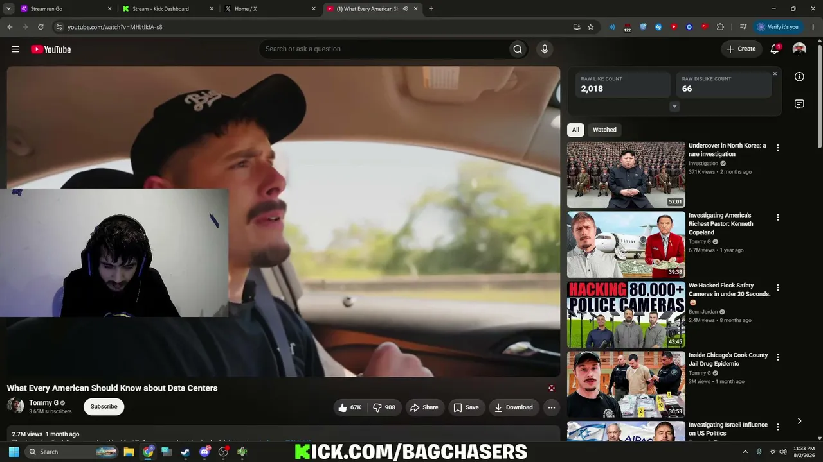Open the Chrome tab search dropdown
Screen dimensions: 823x462
(8, 9)
